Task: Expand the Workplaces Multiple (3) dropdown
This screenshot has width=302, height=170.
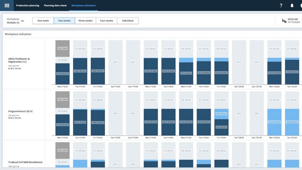Action: (22, 21)
